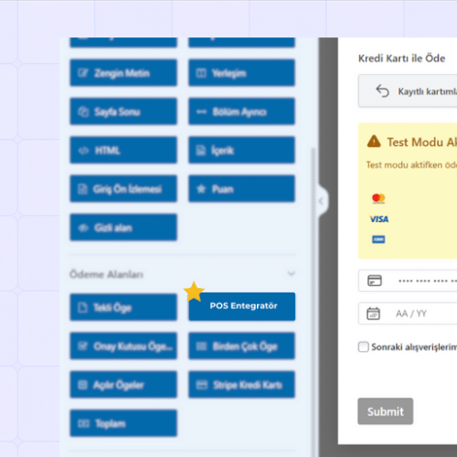Click the Mastercard logo icon
Screen dimensions: 457x457
(378, 198)
